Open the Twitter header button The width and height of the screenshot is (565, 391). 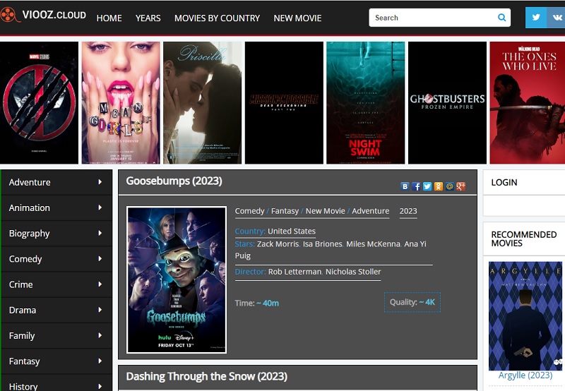click(x=536, y=17)
